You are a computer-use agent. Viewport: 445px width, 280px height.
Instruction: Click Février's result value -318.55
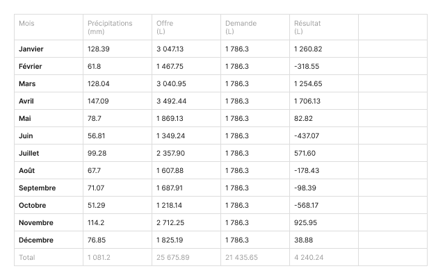[307, 67]
